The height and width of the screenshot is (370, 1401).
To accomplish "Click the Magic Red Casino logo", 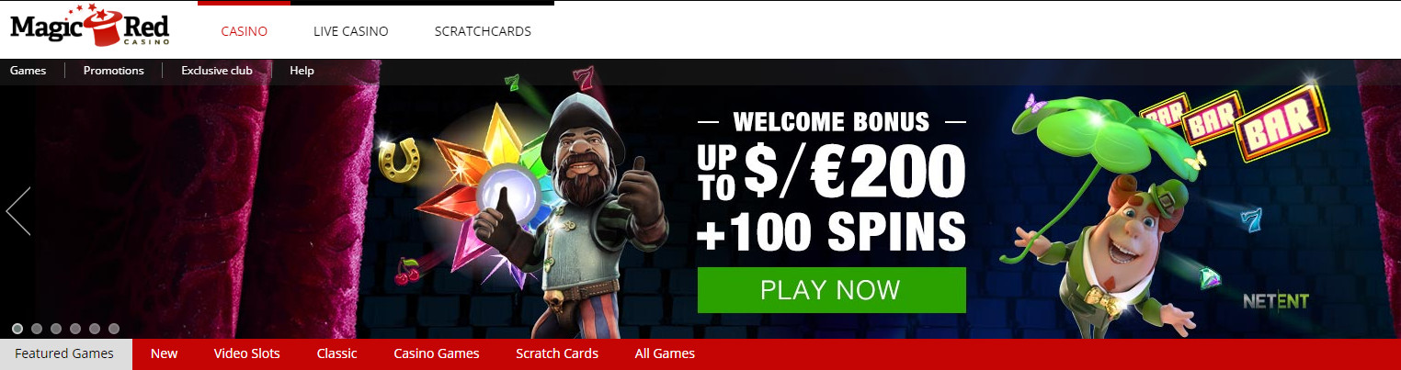I will (91, 27).
